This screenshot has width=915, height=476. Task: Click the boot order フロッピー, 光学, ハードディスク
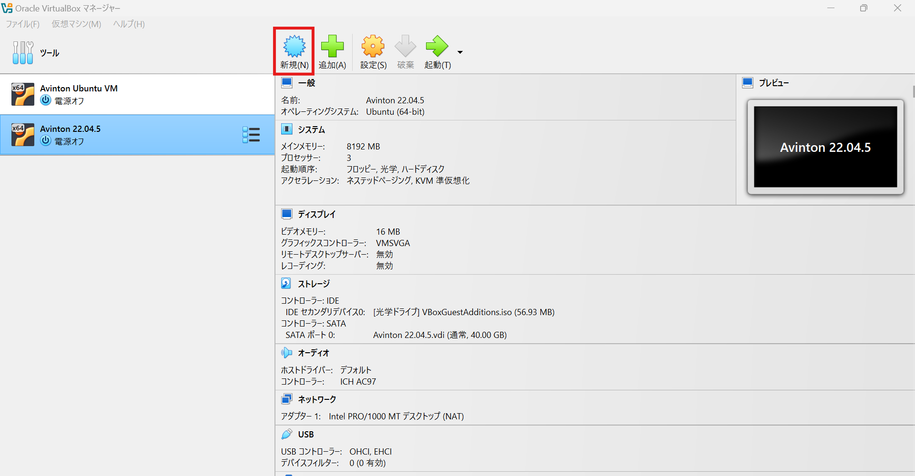click(x=396, y=169)
